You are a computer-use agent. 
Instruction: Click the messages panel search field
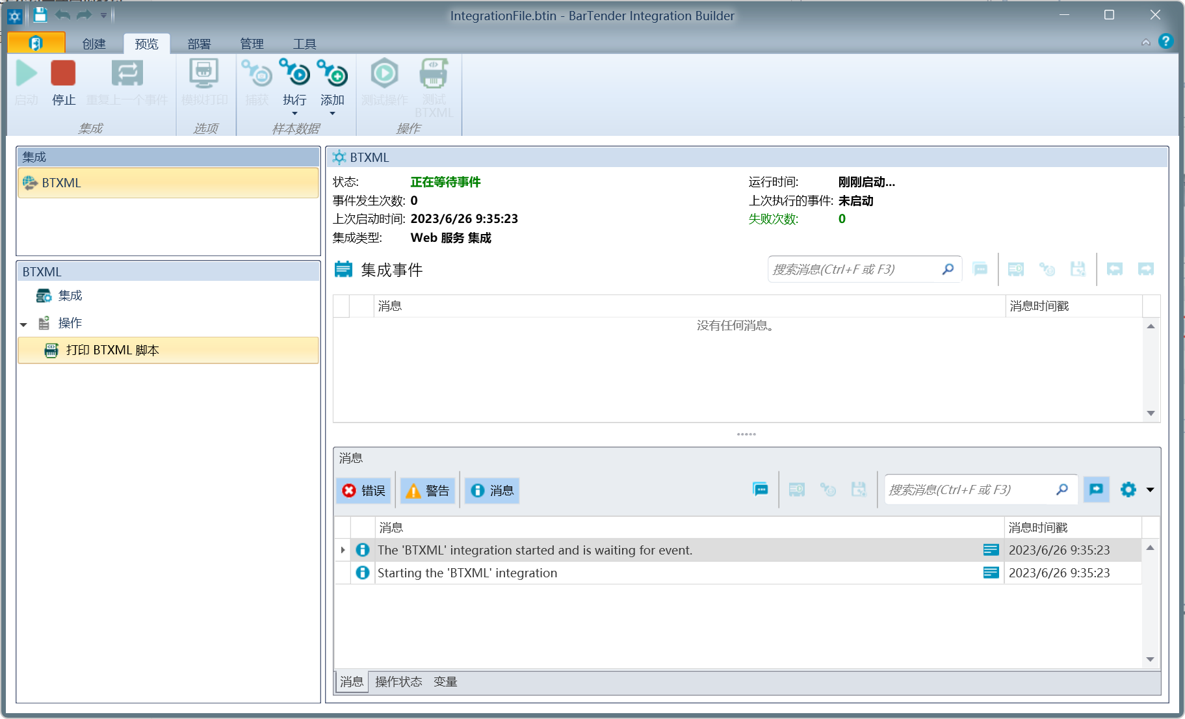(969, 490)
